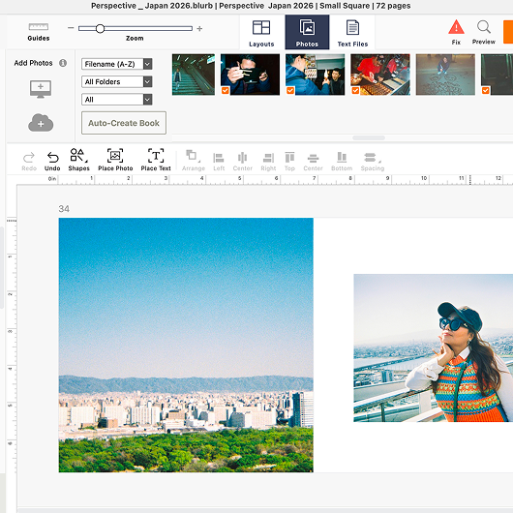Click the zoom in plus icon
Viewport: 513px width, 513px height.
coord(199,29)
